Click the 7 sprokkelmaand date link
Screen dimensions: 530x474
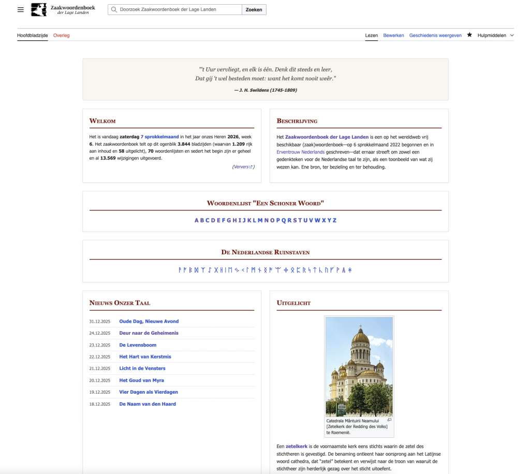(x=159, y=137)
